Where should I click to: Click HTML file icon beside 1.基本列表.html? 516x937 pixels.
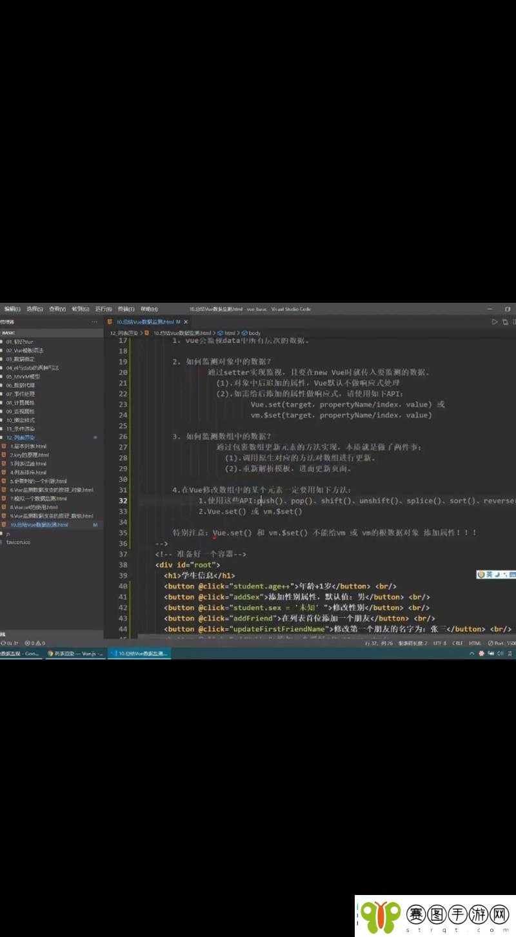coord(5,446)
